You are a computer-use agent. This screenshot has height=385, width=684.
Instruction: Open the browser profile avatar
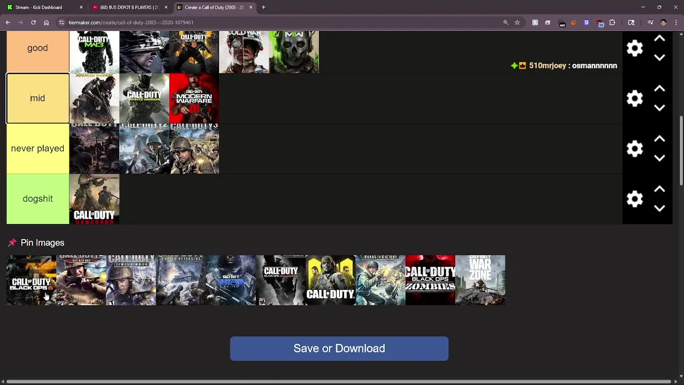point(664,22)
